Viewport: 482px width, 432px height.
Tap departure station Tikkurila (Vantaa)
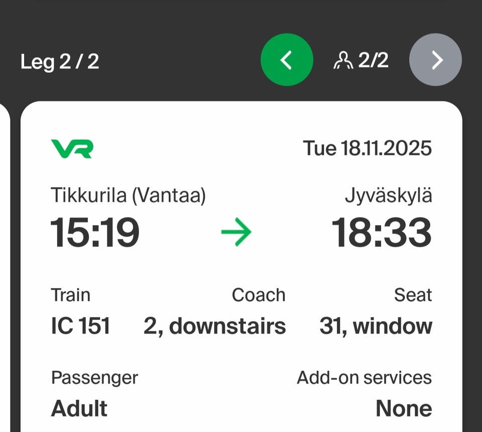tap(129, 195)
